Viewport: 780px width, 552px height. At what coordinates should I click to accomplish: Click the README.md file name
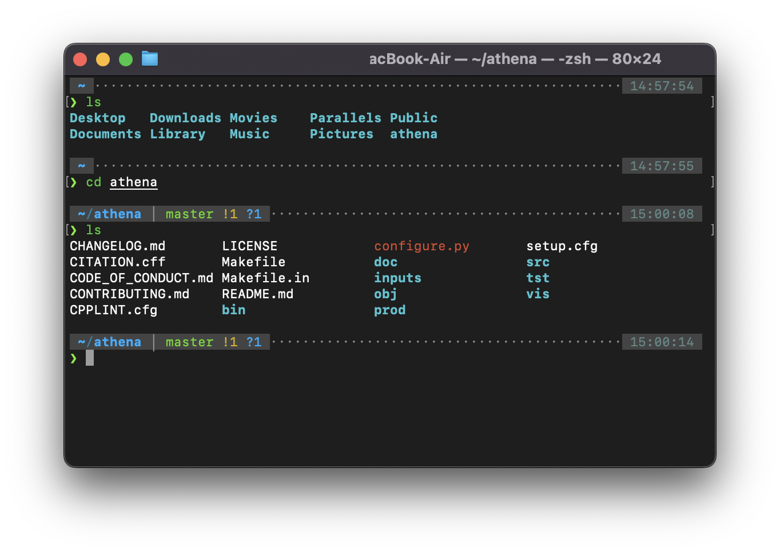(x=257, y=294)
